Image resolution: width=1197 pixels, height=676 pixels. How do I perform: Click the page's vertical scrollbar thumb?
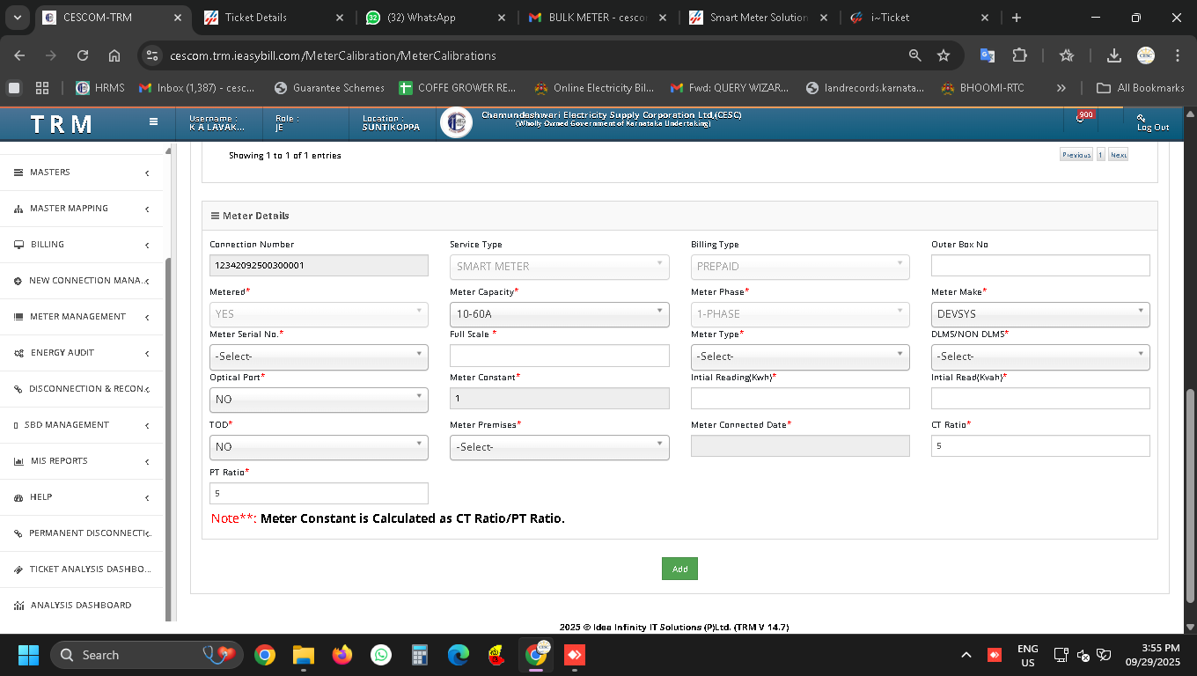click(x=1191, y=495)
